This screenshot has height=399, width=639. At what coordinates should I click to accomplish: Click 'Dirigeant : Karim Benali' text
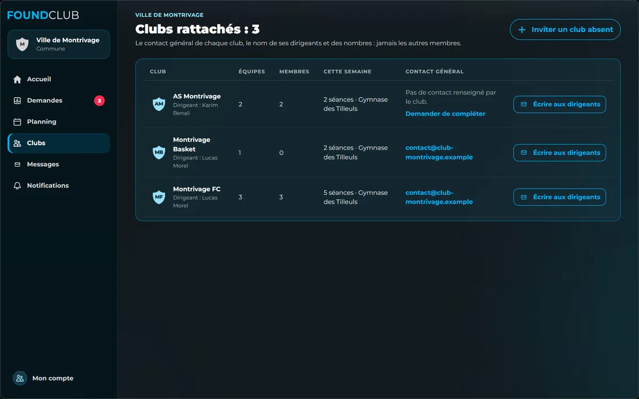(195, 109)
